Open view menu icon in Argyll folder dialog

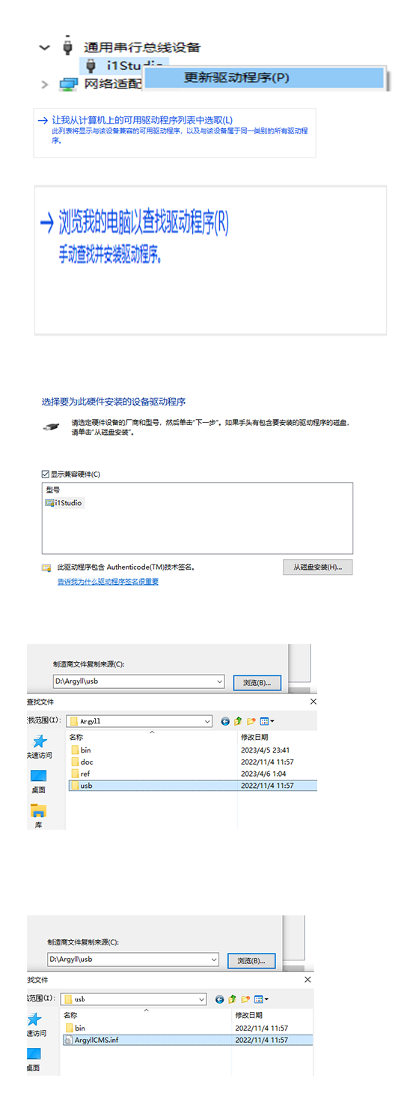(266, 721)
